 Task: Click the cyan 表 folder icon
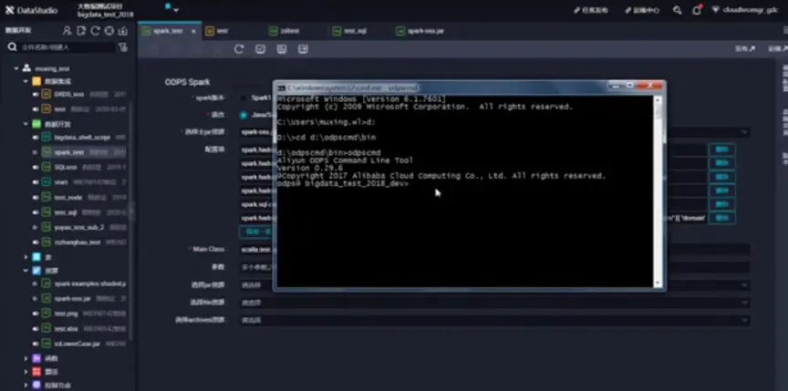pyautogui.click(x=36, y=257)
